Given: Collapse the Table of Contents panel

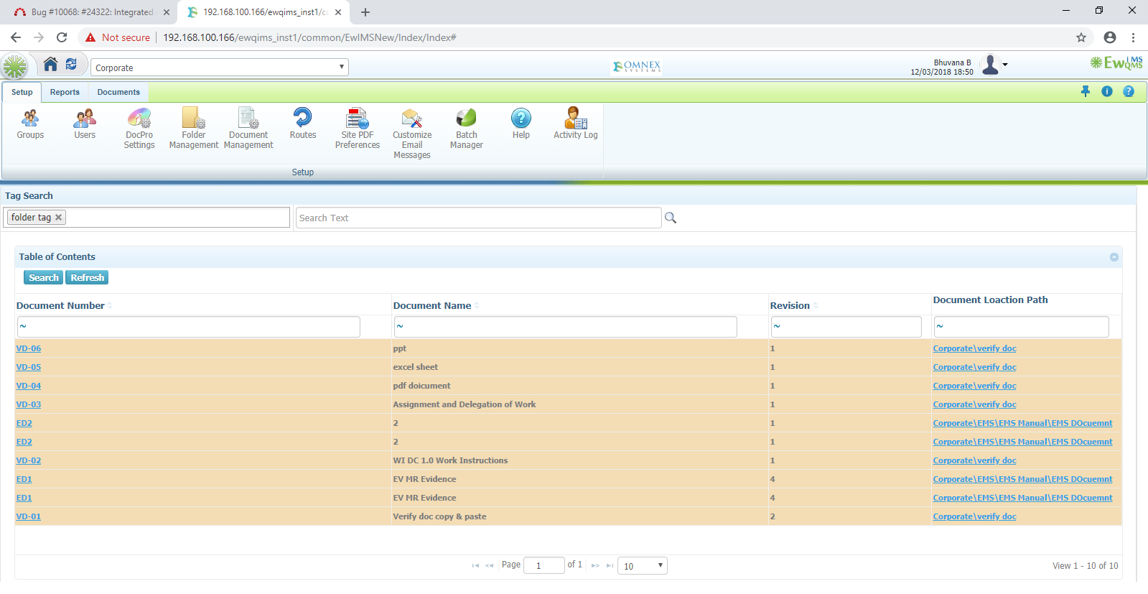Looking at the screenshot, I should coord(1114,257).
